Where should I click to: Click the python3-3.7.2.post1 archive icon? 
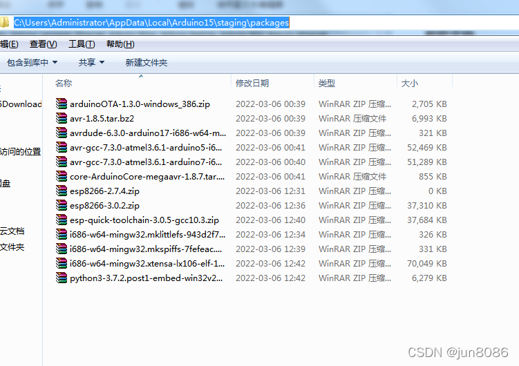point(62,278)
